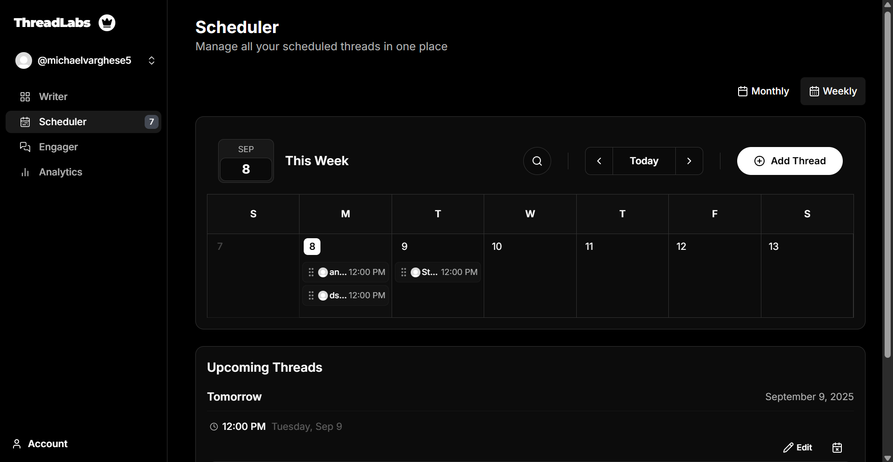This screenshot has height=462, width=893.
Task: Go to previous week with left chevron
Action: [x=599, y=161]
